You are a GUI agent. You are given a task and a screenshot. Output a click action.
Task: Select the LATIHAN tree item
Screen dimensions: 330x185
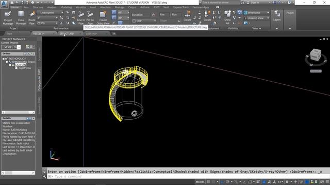click(21, 65)
